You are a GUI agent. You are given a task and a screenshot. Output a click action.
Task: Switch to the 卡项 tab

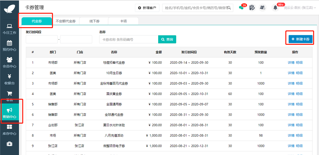124,21
